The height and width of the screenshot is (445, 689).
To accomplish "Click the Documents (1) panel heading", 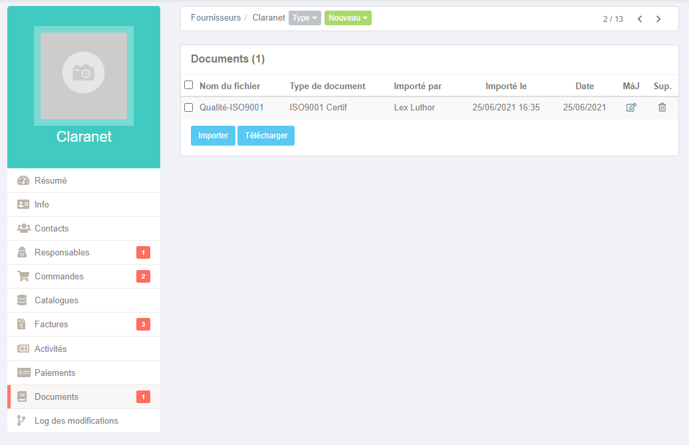I will point(227,59).
